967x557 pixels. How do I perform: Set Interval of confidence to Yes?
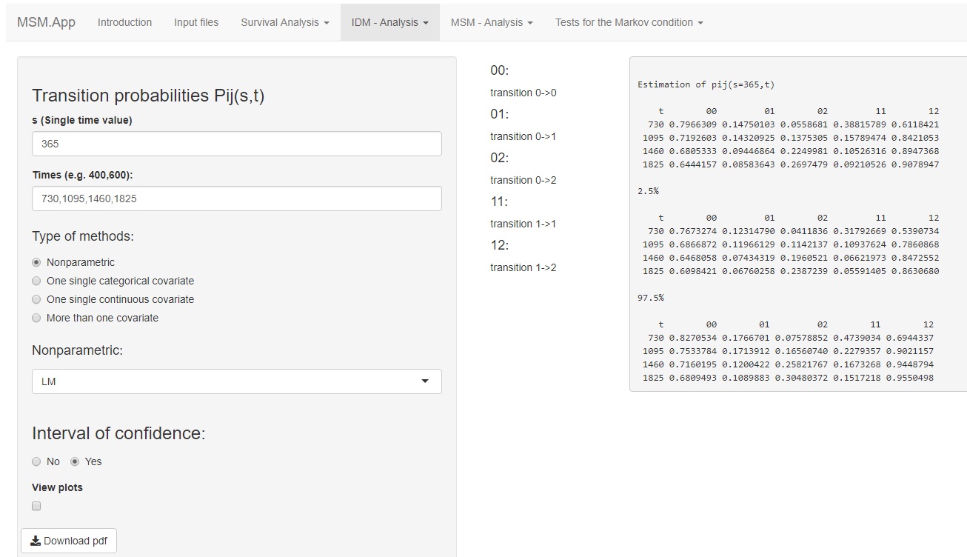[75, 461]
